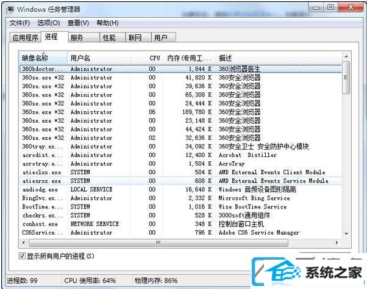Toggle 显示所有用户的进程 checkbox
Screen dimensions: 367x289
[22, 256]
